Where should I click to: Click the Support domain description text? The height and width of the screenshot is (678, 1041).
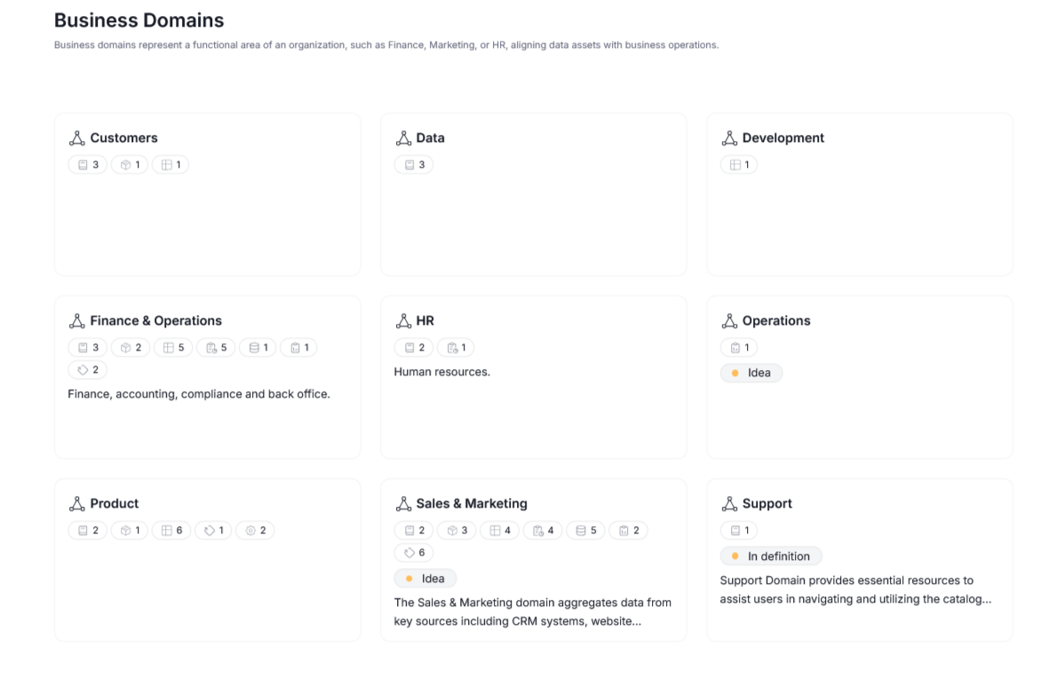pos(854,590)
